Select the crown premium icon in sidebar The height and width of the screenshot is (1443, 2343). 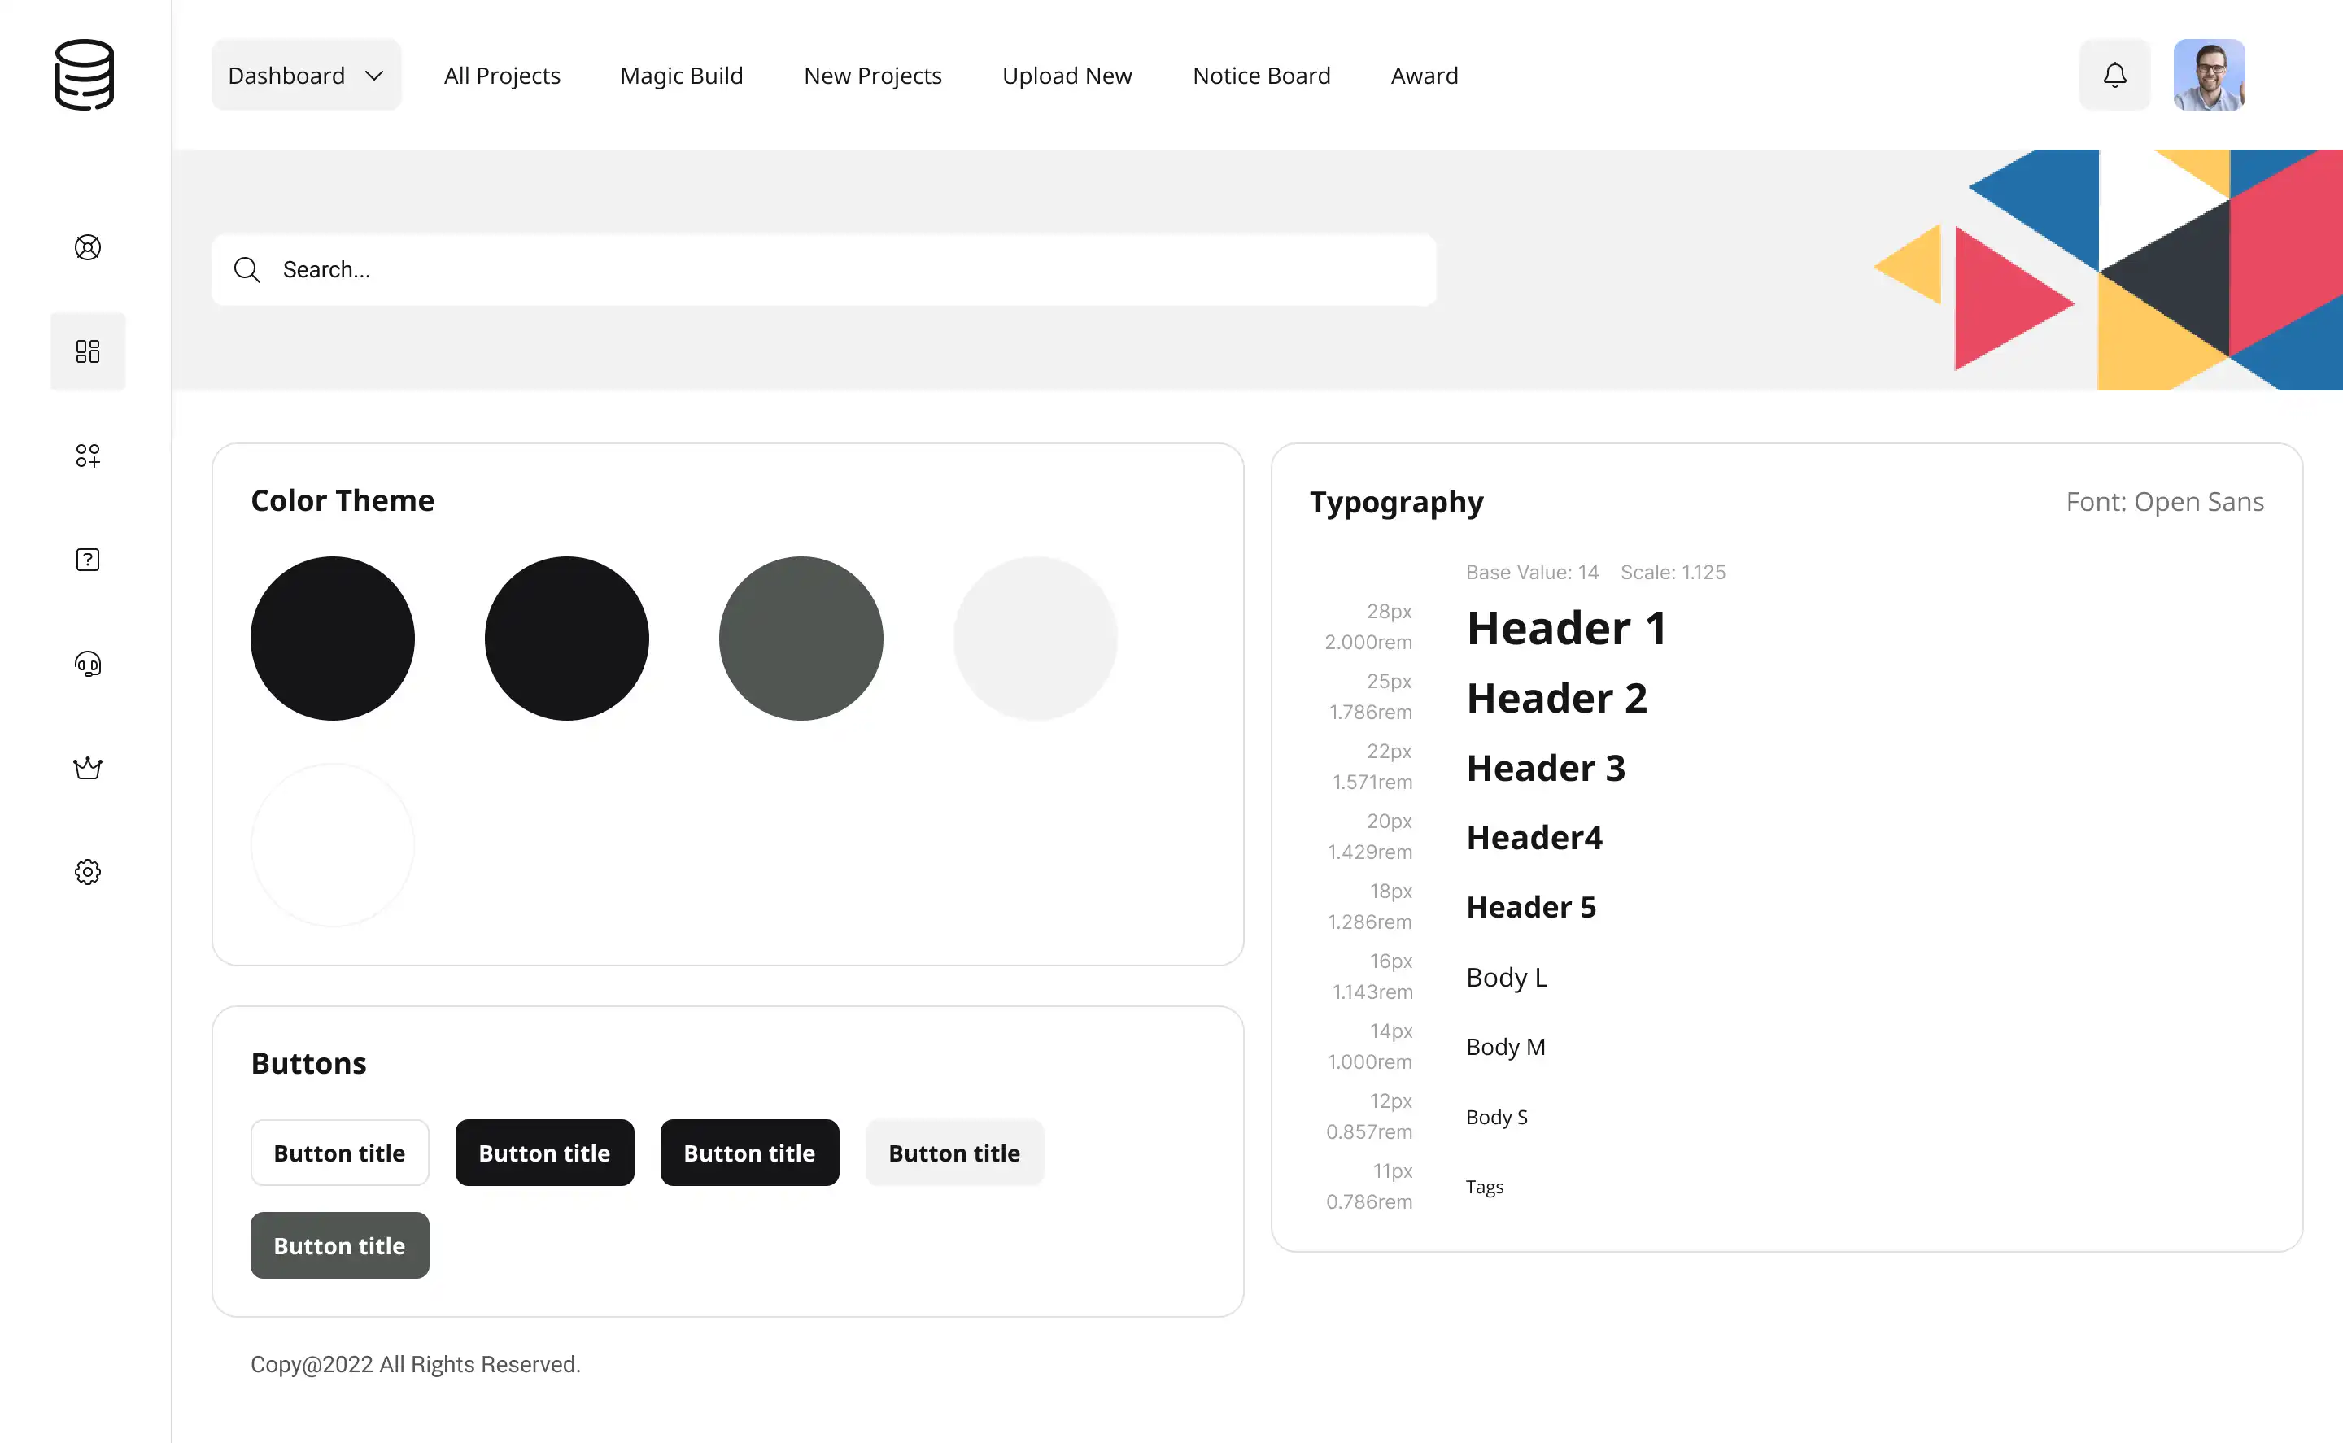coord(88,767)
